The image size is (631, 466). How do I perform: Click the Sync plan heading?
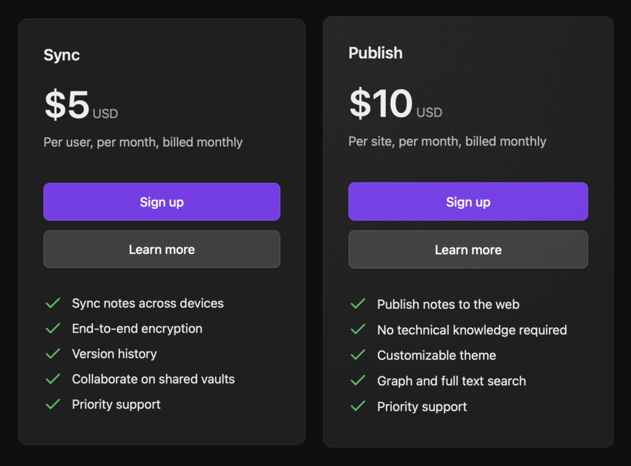[x=62, y=55]
